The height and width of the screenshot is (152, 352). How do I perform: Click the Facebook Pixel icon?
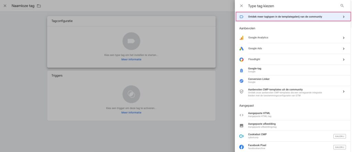[242, 147]
